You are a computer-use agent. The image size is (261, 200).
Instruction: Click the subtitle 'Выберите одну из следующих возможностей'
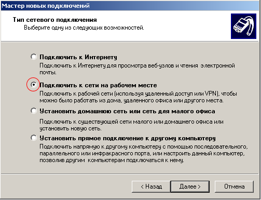[84, 28]
